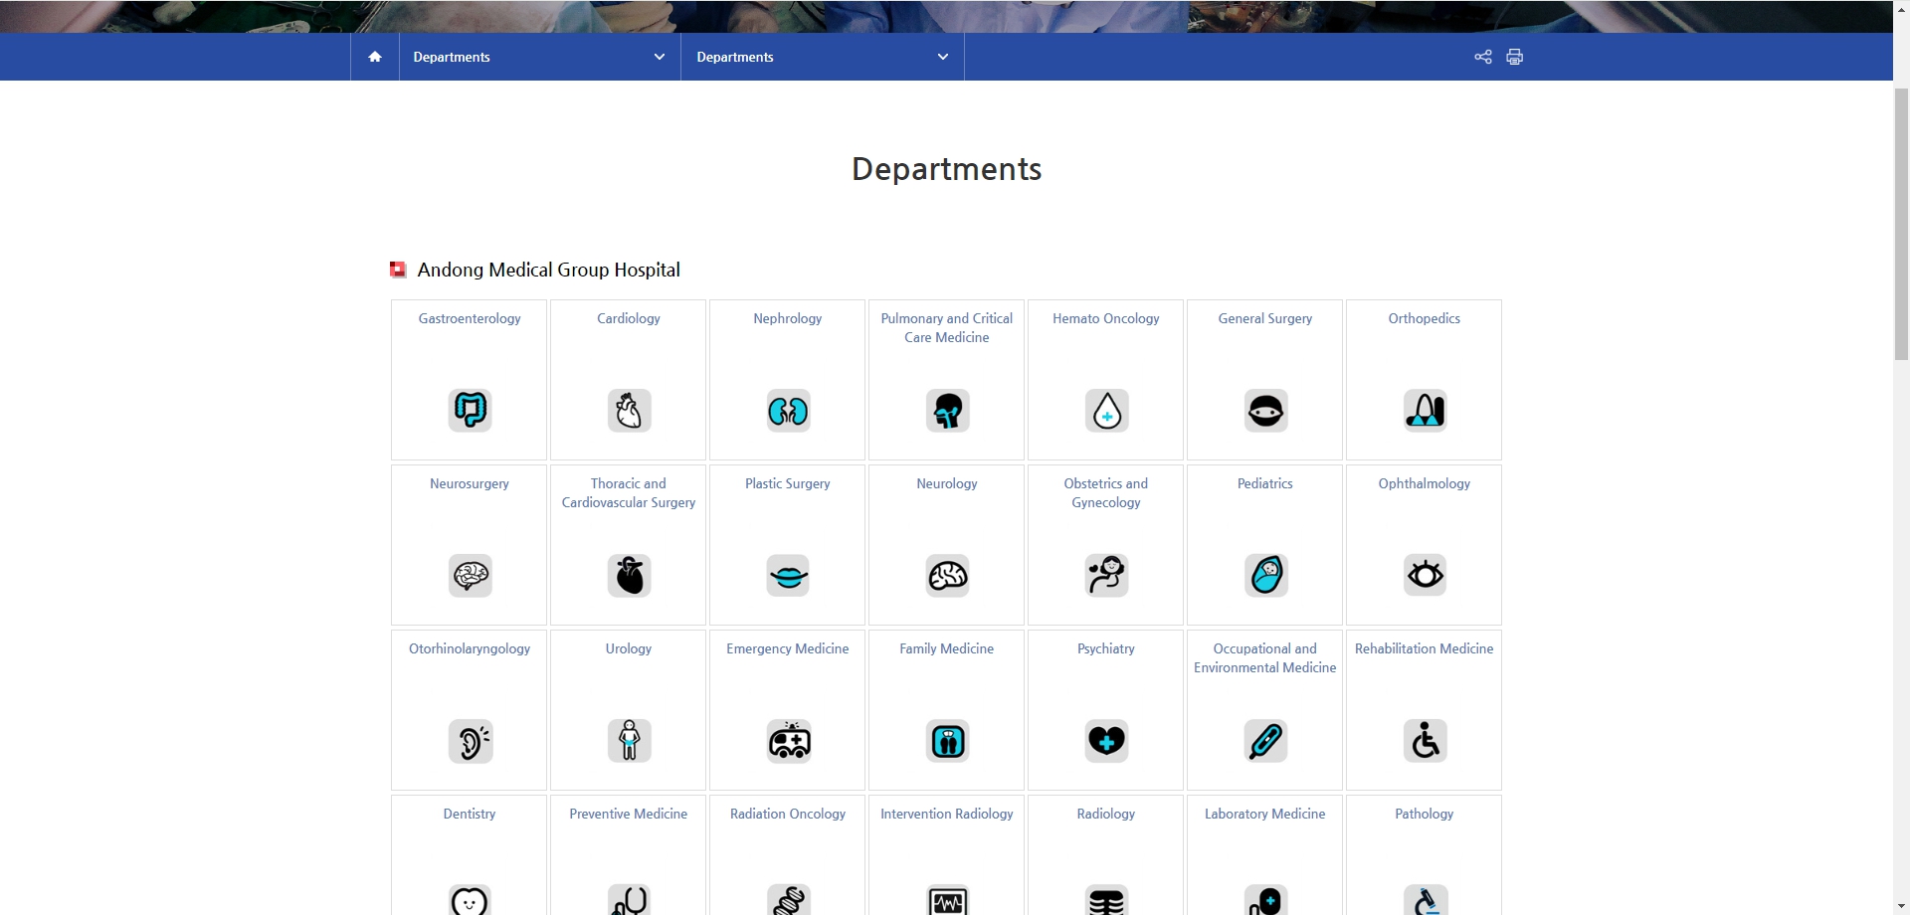Visit the Psychiatry text link
1910x915 pixels.
point(1106,648)
